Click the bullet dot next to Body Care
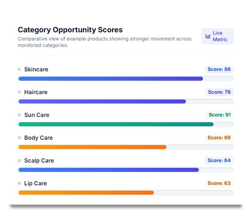Viewport: 252px width, 218px height. click(19, 138)
